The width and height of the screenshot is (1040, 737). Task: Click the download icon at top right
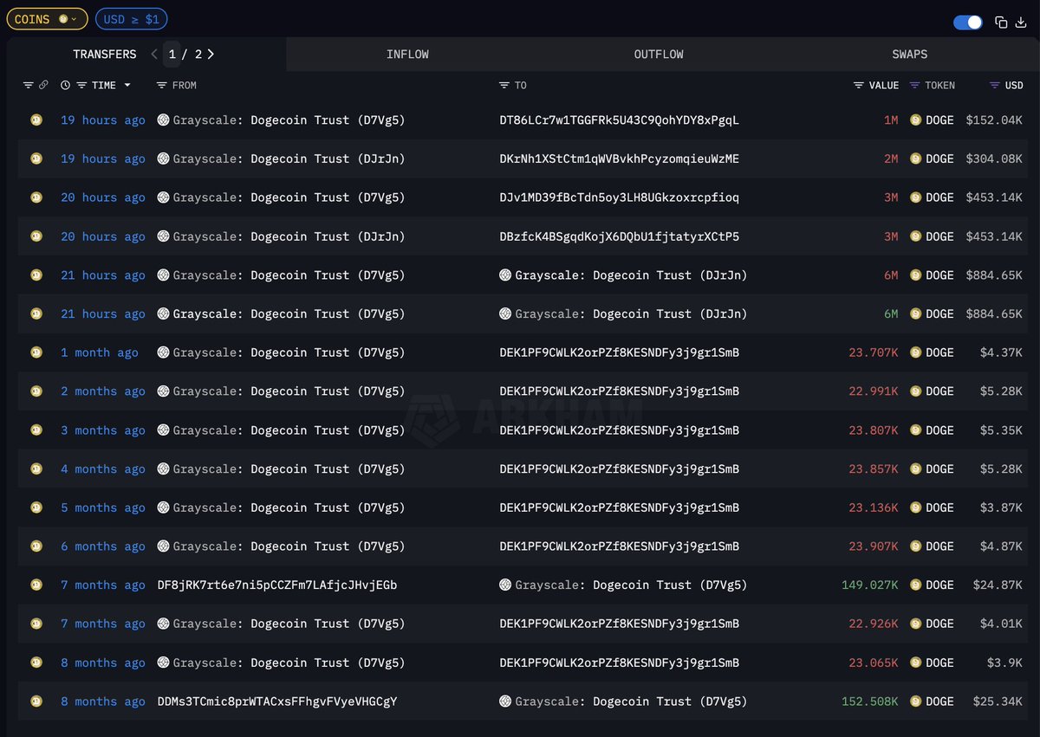[1020, 23]
